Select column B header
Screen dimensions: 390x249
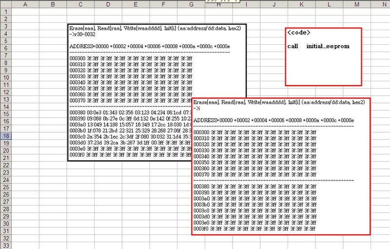point(52,4)
